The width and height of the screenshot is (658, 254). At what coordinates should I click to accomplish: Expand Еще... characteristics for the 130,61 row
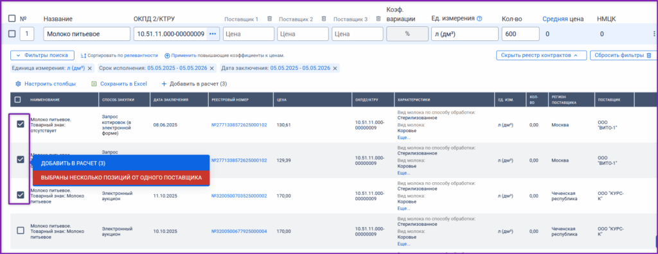(x=404, y=137)
